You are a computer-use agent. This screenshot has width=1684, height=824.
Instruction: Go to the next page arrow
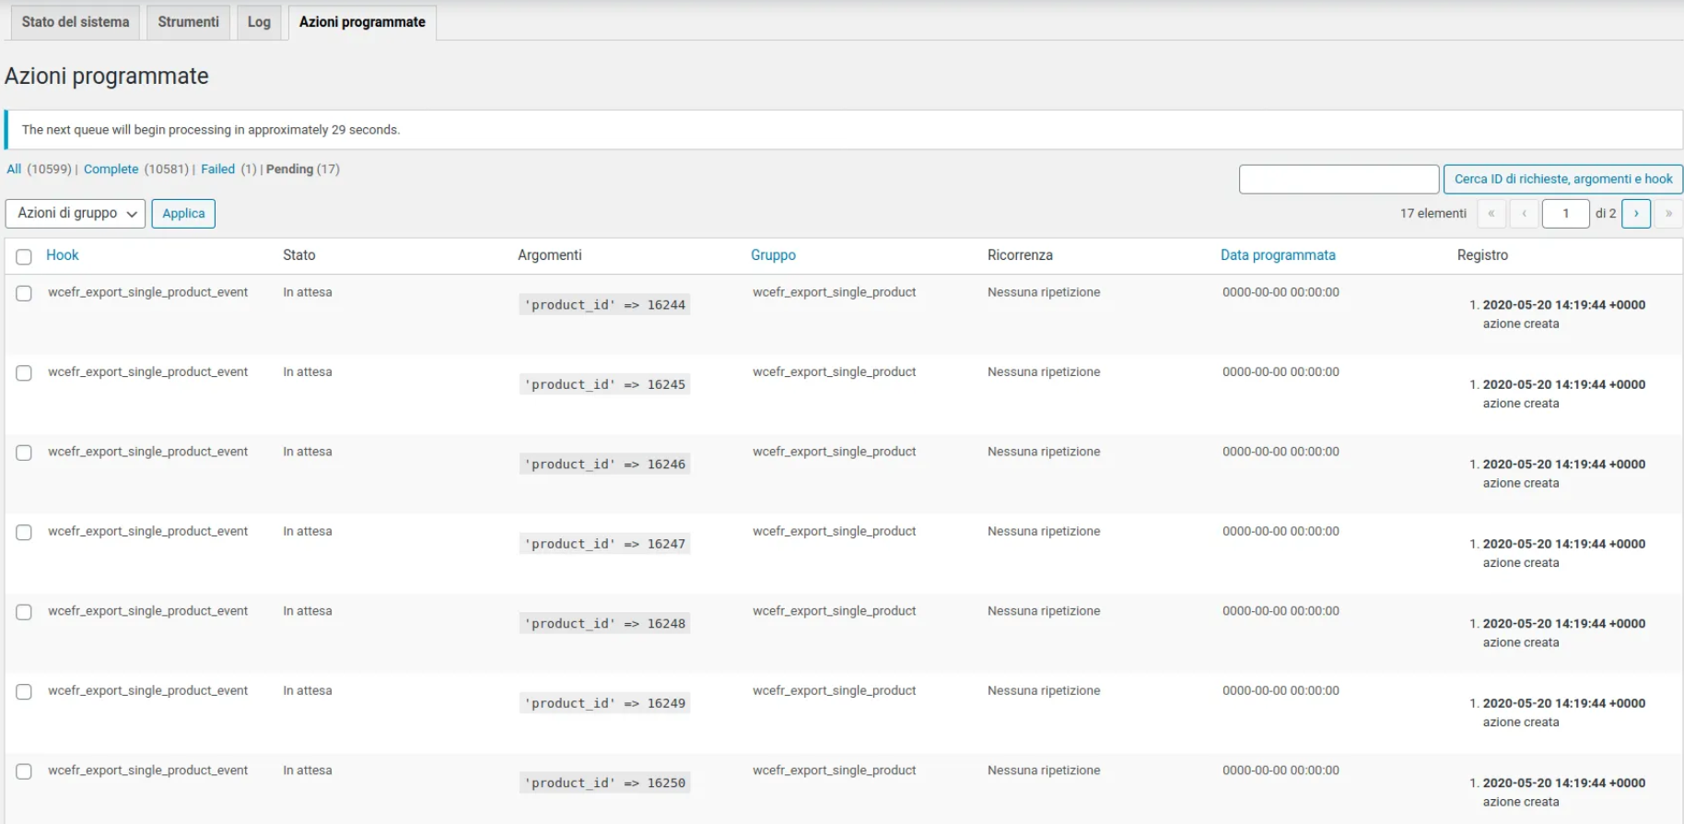tap(1635, 214)
